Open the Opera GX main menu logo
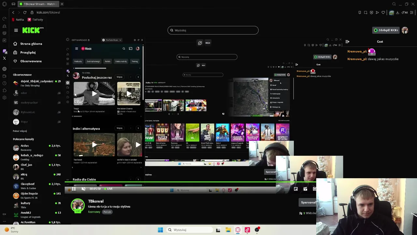 pyautogui.click(x=4, y=4)
